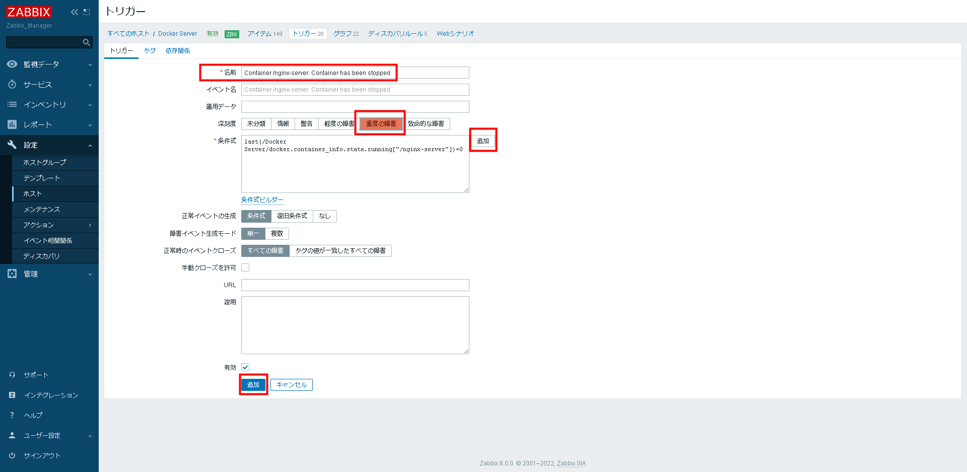Click the blue 追加 submit button

(253, 385)
